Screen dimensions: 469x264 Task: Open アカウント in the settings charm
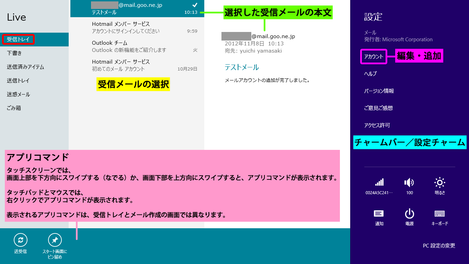[x=374, y=57]
